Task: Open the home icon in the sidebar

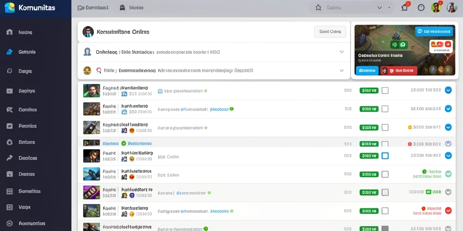Action: click(9, 32)
